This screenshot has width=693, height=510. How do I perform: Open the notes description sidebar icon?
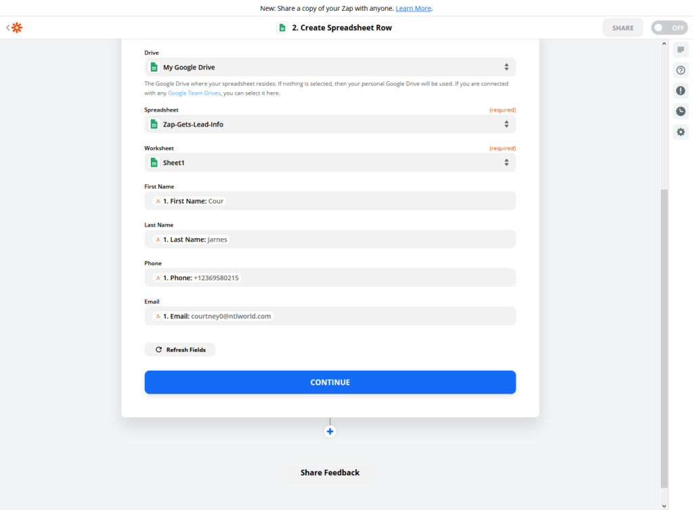(681, 49)
